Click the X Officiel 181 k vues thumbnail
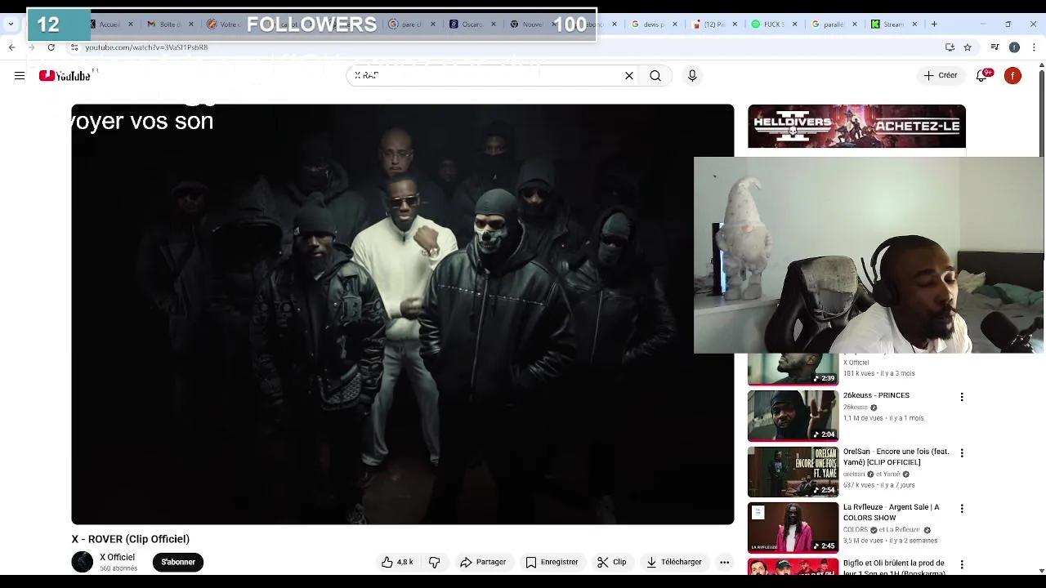 pos(793,369)
